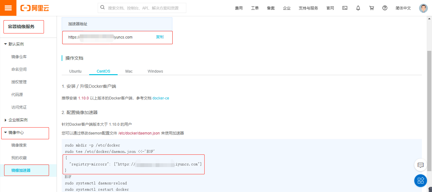Screen dimensions: 432x192
Task: Click the user avatar picture
Action: pos(423,8)
